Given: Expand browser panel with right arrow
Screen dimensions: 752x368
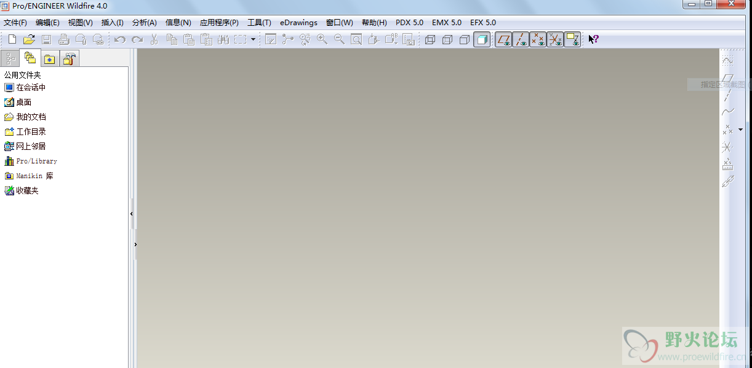Looking at the screenshot, I should [135, 244].
